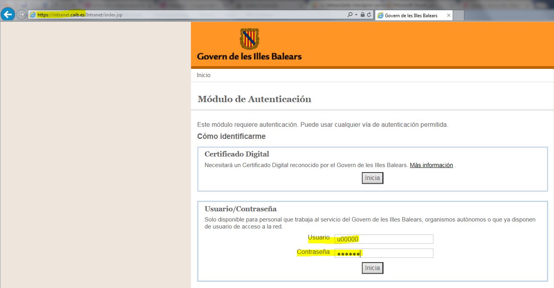
Task: Open the address bar dropdown arrow
Action: point(356,15)
